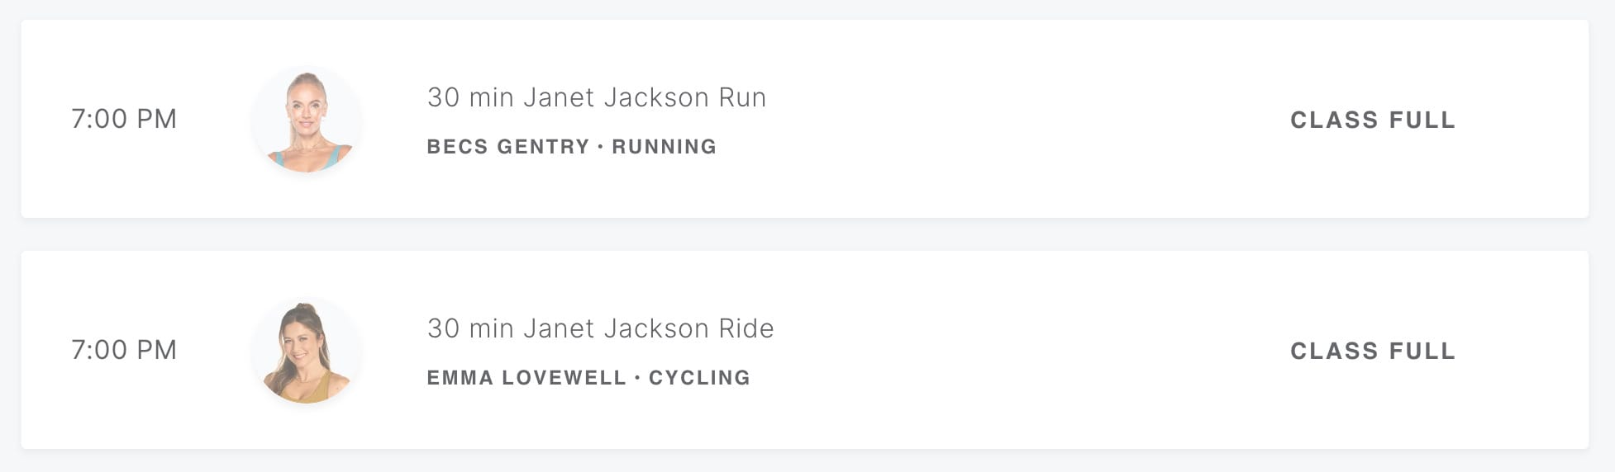
Task: Click CLASS FULL on the Run class
Action: coord(1372,120)
